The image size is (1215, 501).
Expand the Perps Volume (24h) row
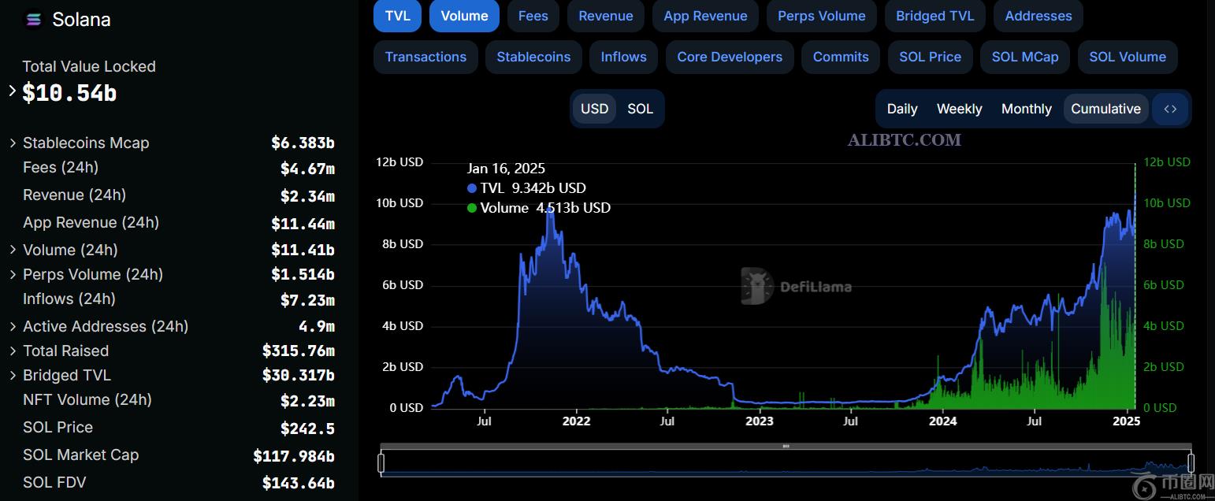[x=13, y=274]
